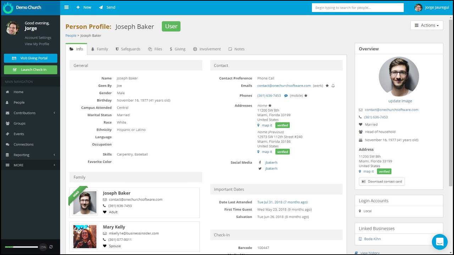
Task: Click Joseph Baker name in Family card
Action: 117,193
